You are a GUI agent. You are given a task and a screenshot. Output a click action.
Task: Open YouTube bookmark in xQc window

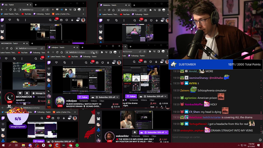[27, 14]
